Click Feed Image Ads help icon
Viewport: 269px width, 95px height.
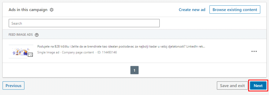[37, 35]
